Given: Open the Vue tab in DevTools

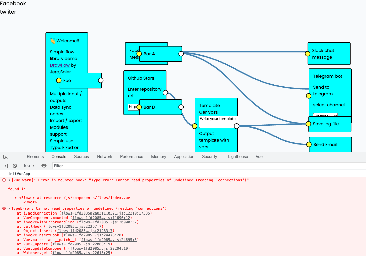Looking at the screenshot, I should [x=259, y=156].
